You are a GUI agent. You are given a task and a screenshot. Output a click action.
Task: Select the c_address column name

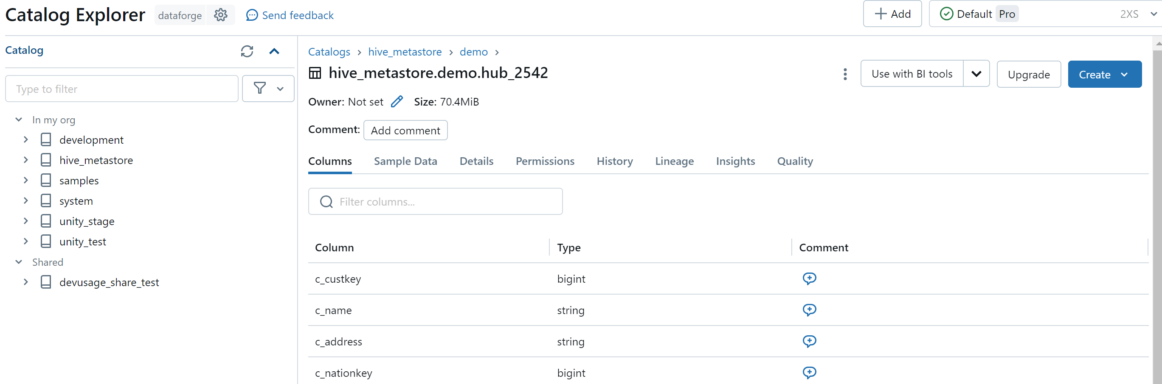[338, 342]
